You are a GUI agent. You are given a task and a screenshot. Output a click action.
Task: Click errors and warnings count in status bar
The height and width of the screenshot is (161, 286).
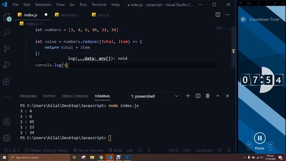[12, 150]
